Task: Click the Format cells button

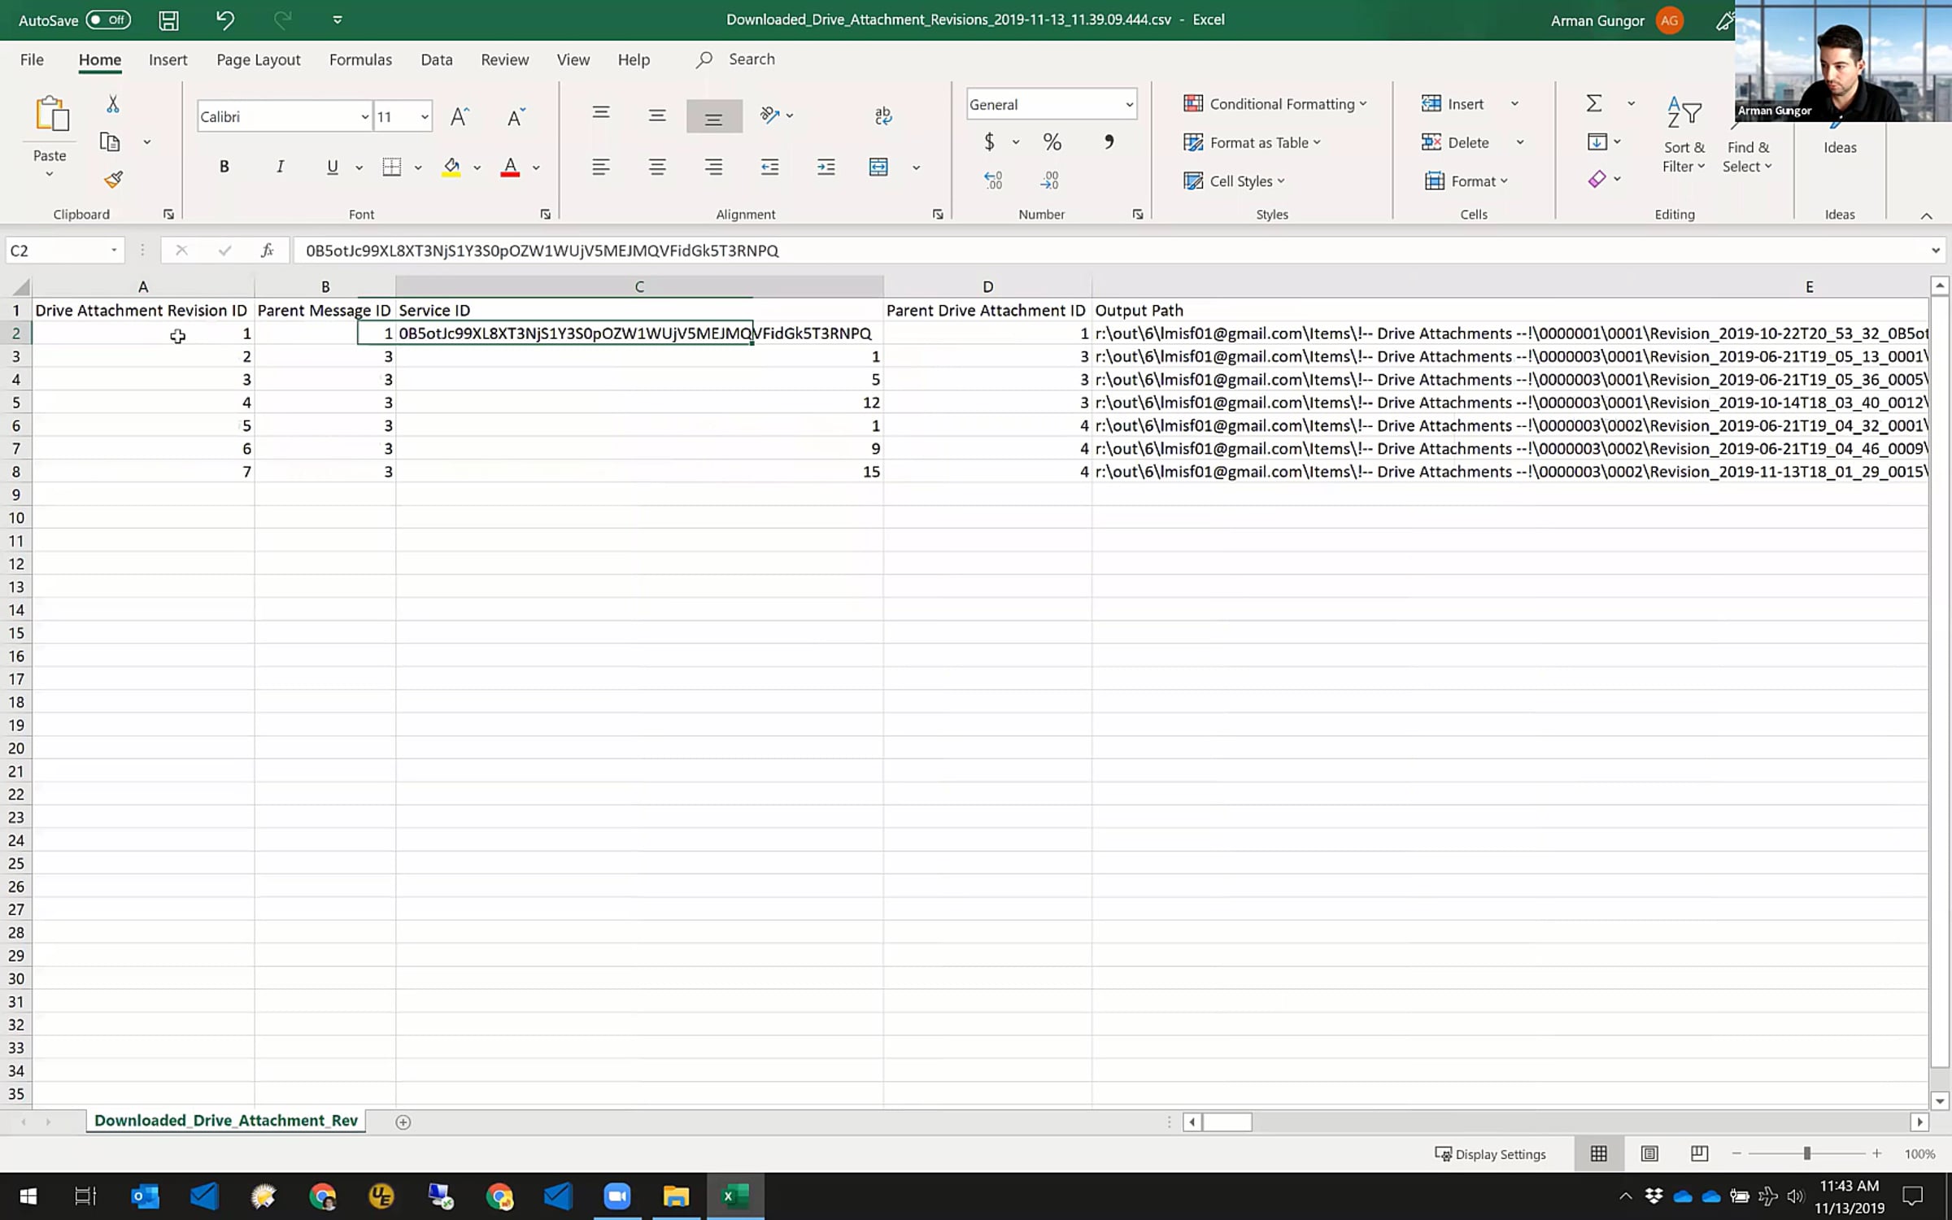Action: pyautogui.click(x=1466, y=181)
